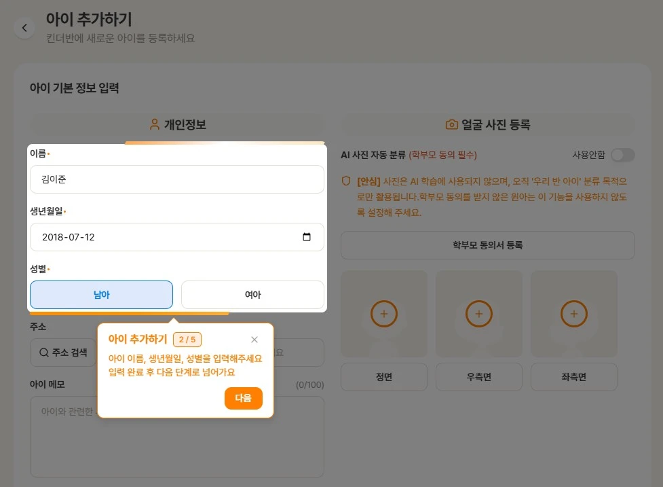The image size is (663, 487).
Task: Switch to the 얼굴 사진 등록 tab
Action: pyautogui.click(x=487, y=125)
